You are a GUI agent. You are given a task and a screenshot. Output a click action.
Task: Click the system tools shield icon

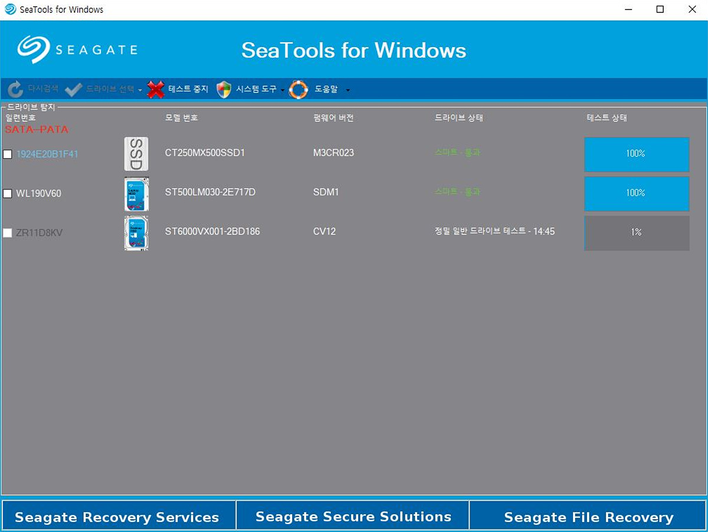pos(224,90)
